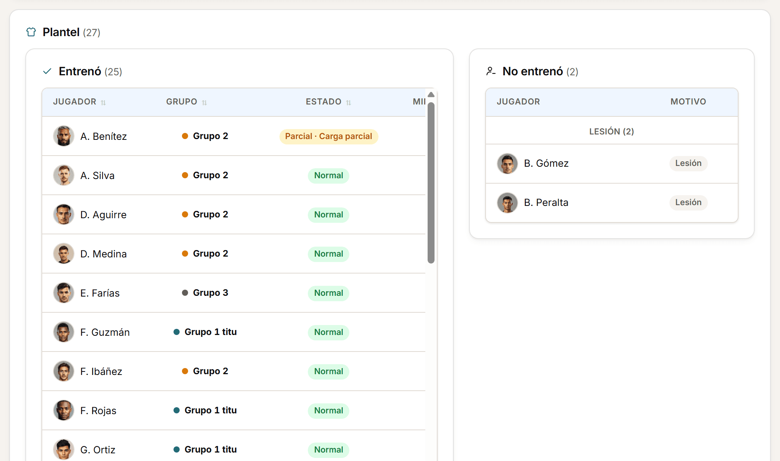This screenshot has height=461, width=780.
Task: Open F. Rojas avatar photo
Action: coord(64,410)
